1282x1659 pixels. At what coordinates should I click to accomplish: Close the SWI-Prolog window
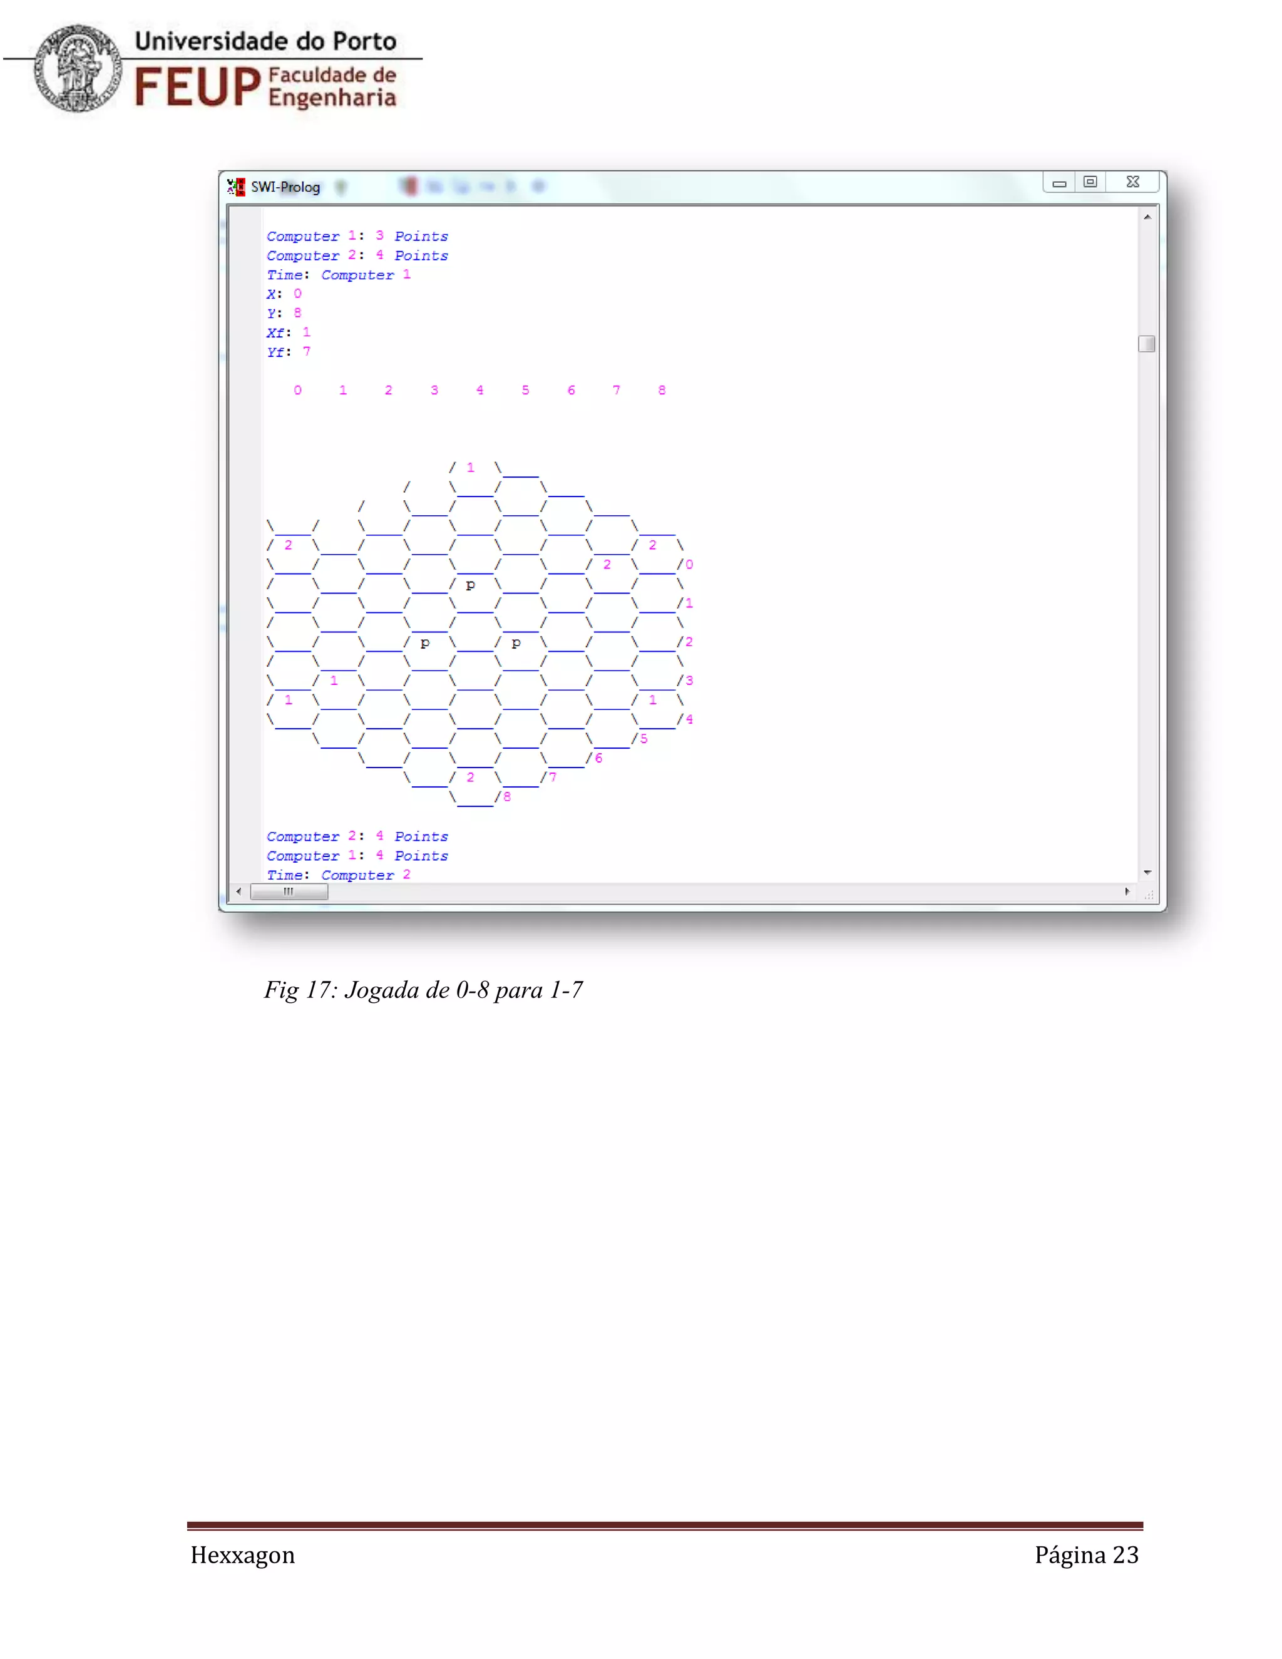click(1132, 182)
